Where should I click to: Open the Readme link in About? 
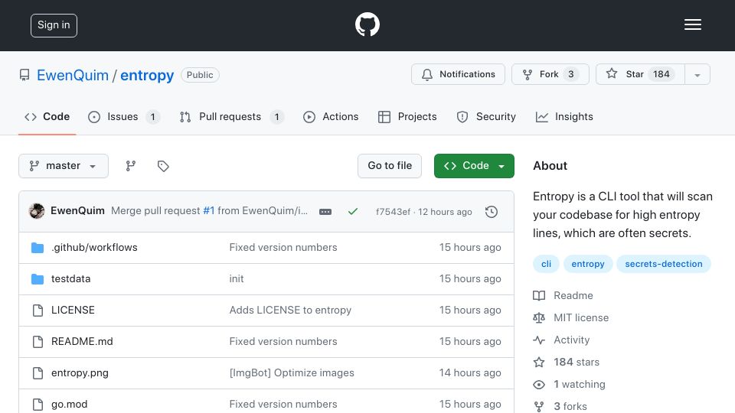click(x=563, y=295)
